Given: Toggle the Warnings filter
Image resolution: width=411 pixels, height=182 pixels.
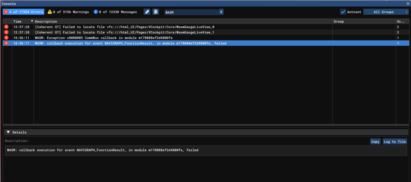Looking at the screenshot, I should 68,12.
